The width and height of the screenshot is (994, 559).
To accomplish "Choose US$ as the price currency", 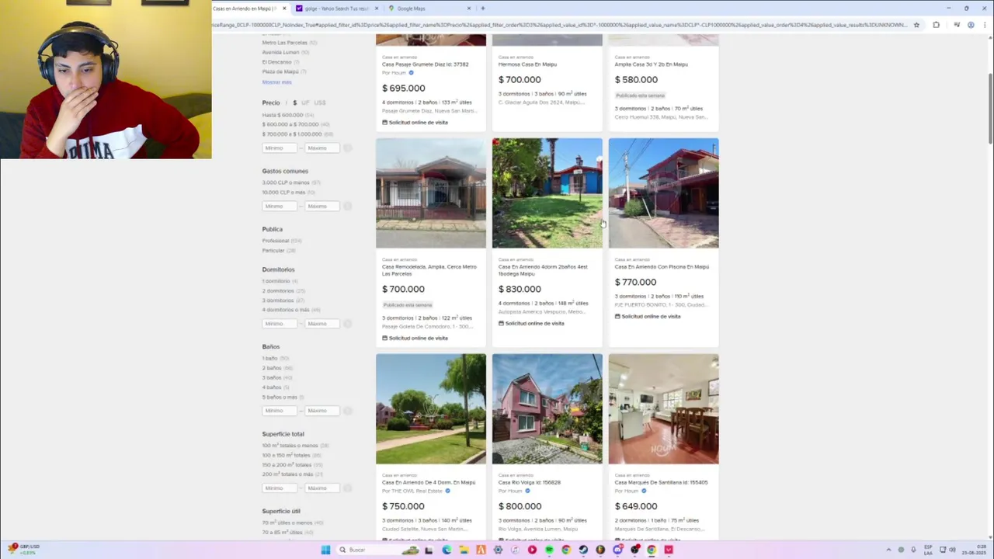I will 320,102.
